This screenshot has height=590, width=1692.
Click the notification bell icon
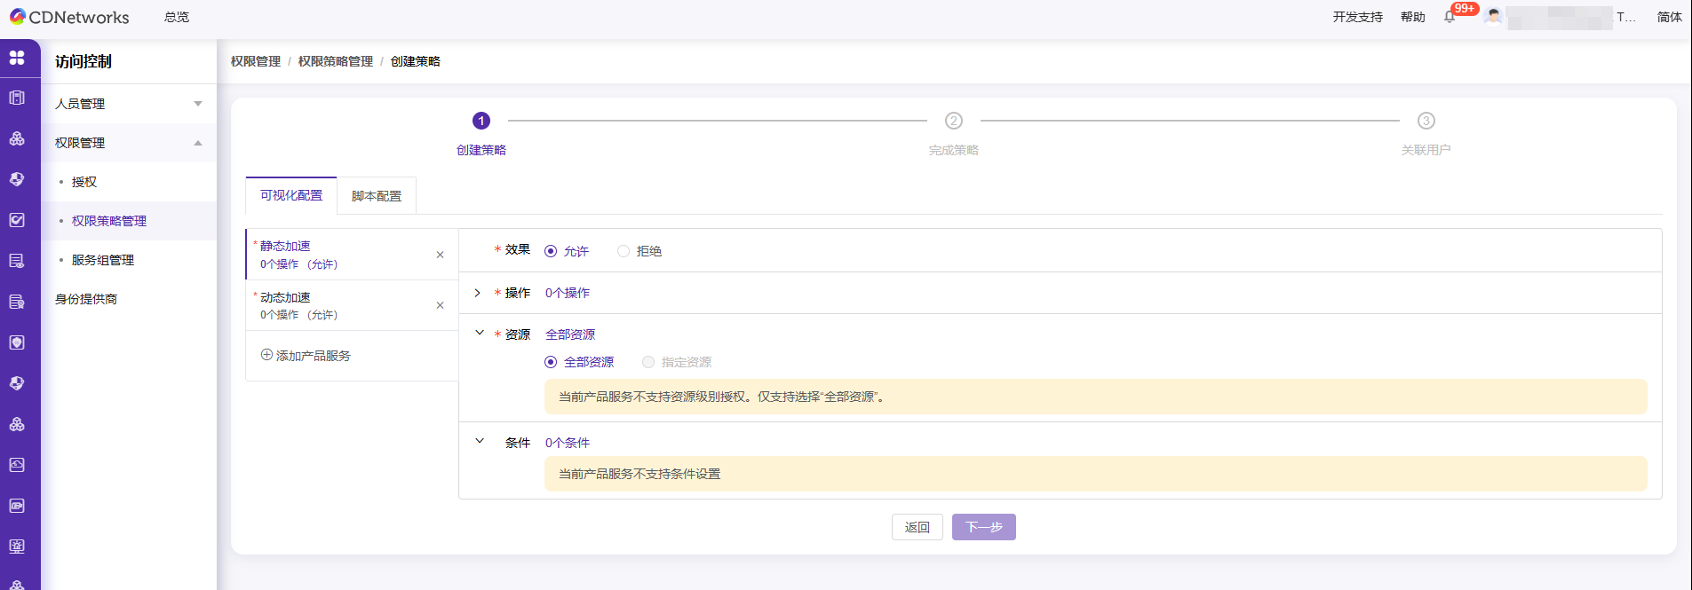(x=1450, y=17)
